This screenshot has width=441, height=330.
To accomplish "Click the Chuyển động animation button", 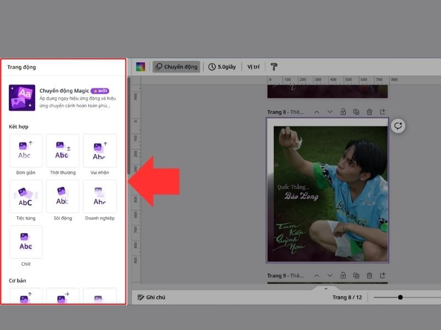I will tap(176, 67).
